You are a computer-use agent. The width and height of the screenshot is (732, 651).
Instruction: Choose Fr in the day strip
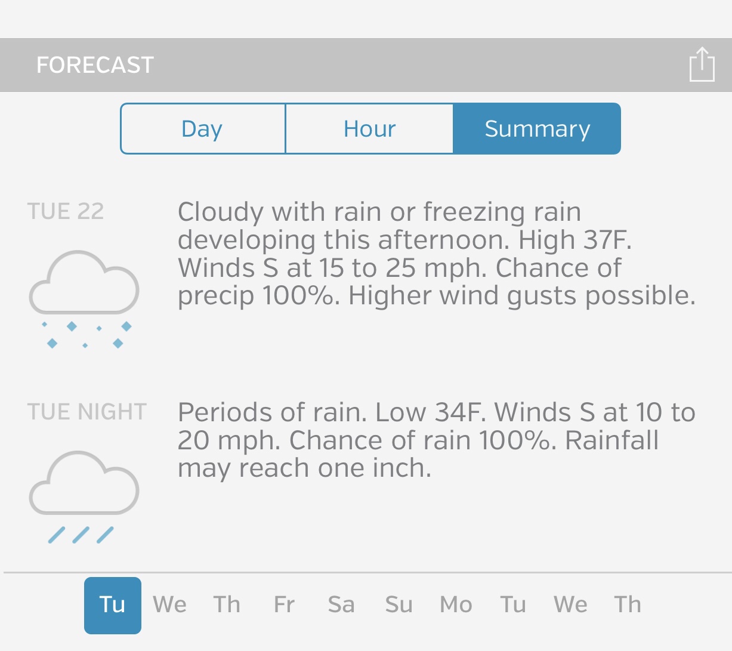click(284, 605)
